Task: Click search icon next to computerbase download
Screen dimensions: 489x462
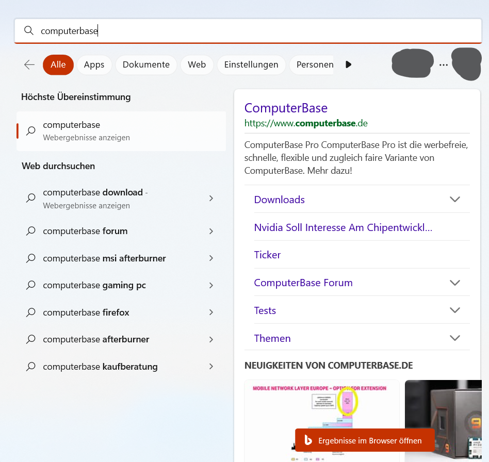Action: pyautogui.click(x=30, y=198)
